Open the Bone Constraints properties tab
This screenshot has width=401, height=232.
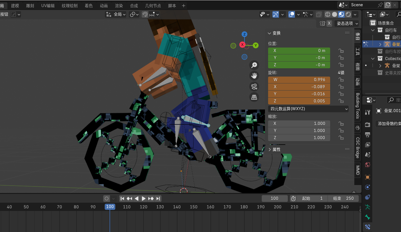[x=367, y=227]
